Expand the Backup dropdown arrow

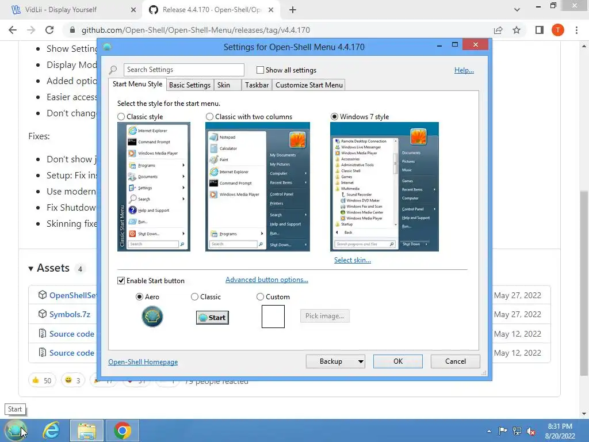pos(361,361)
